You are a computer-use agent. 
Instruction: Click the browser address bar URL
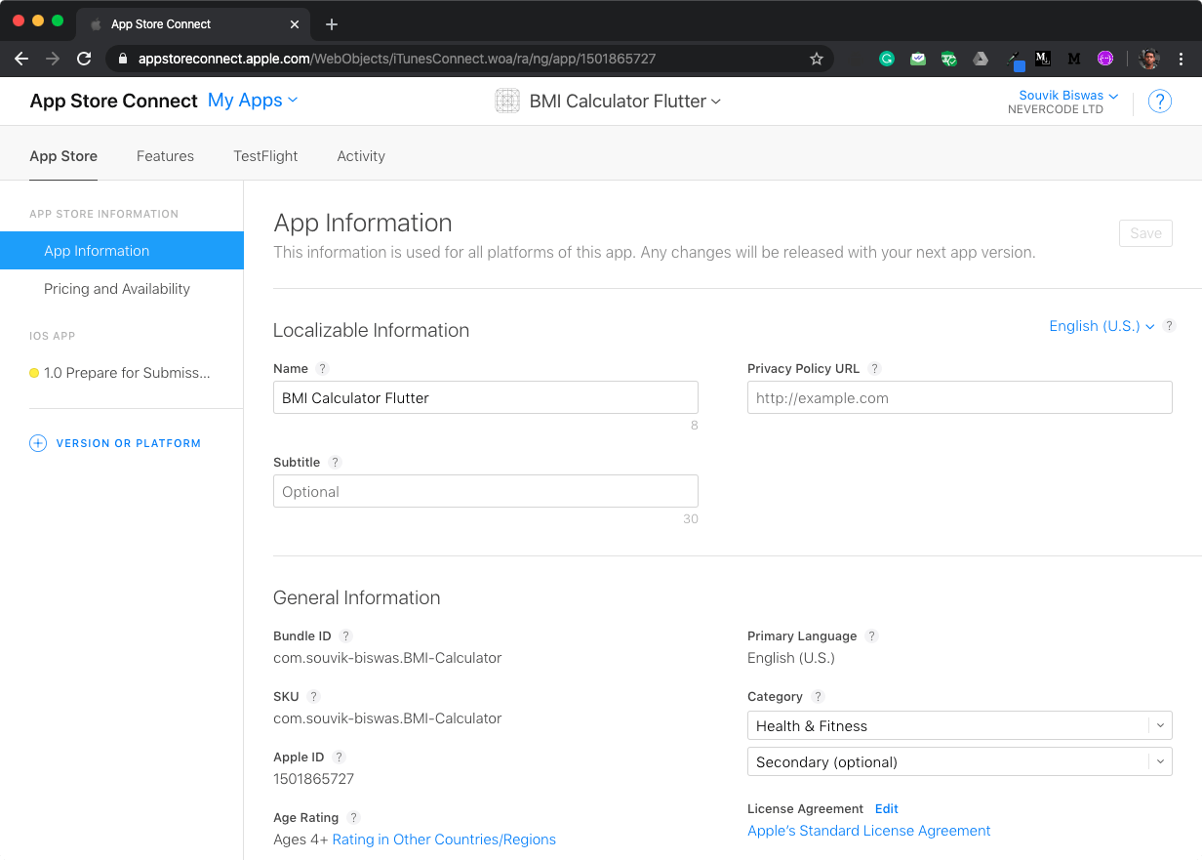pos(397,59)
